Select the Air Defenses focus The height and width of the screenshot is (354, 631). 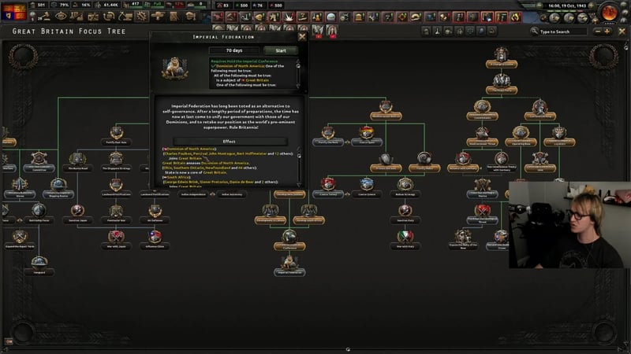[155, 214]
